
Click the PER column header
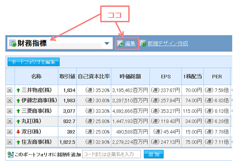[x=217, y=76]
